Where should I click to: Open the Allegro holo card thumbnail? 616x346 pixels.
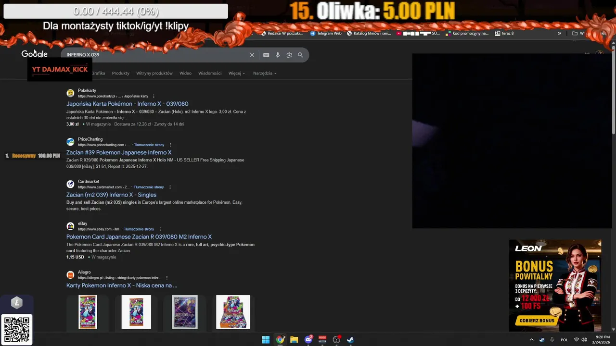185,312
